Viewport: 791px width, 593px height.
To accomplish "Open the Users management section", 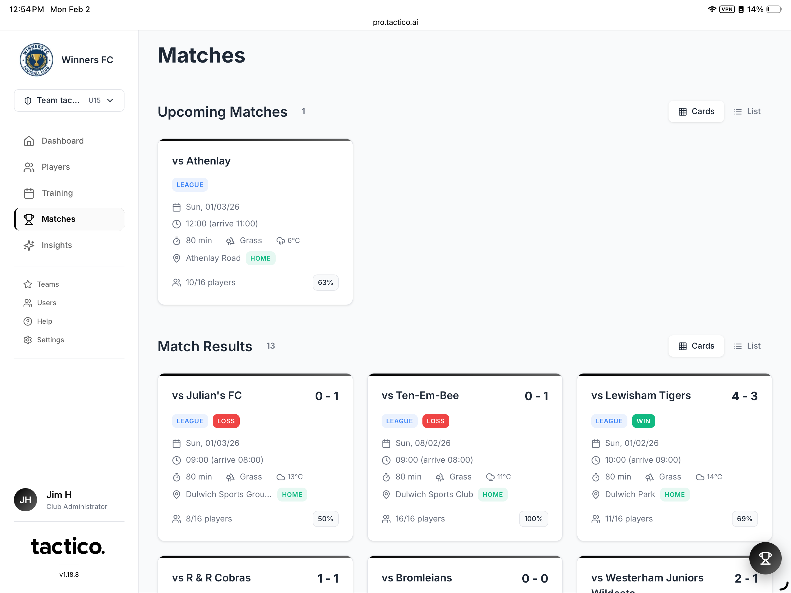I will coord(47,303).
